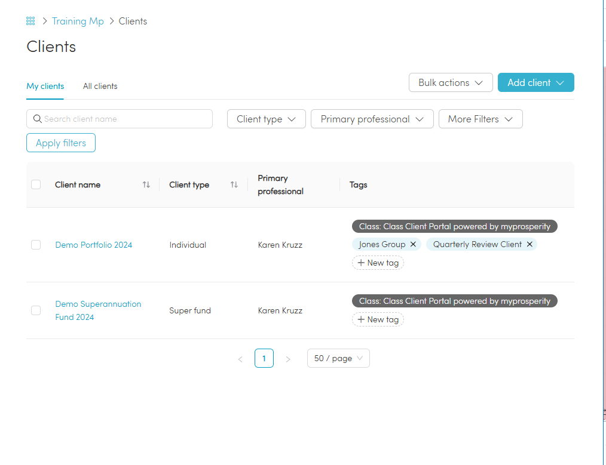This screenshot has width=606, height=465.
Task: Select the Demo Portfolio 2024 checkbox
Action: pyautogui.click(x=36, y=245)
